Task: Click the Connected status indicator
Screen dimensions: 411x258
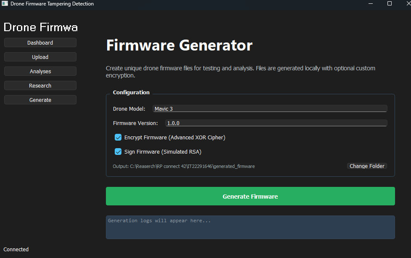Action: click(x=16, y=249)
